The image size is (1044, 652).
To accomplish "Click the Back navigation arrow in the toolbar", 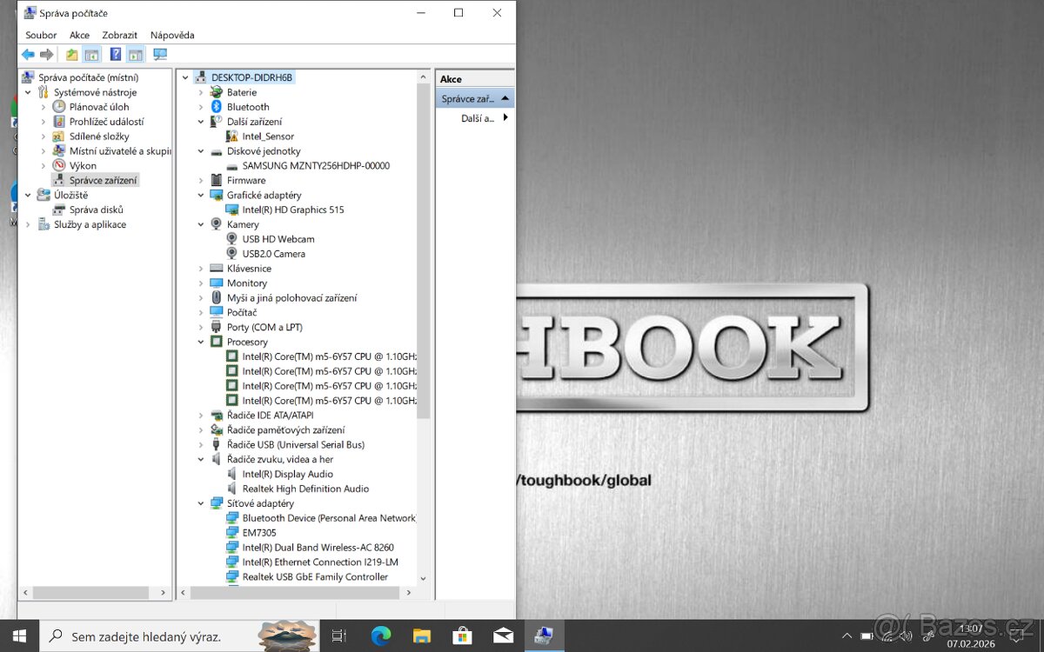I will [x=27, y=54].
